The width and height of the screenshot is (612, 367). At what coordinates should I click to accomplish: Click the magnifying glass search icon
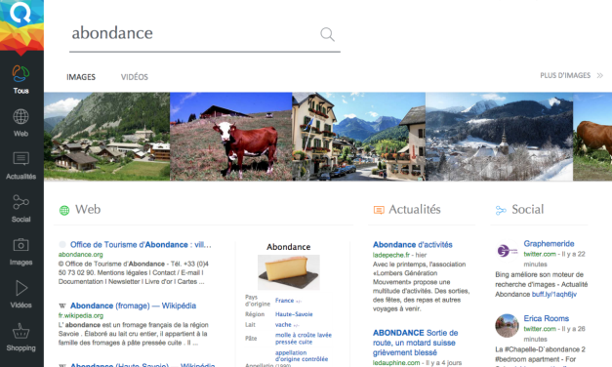(x=327, y=34)
